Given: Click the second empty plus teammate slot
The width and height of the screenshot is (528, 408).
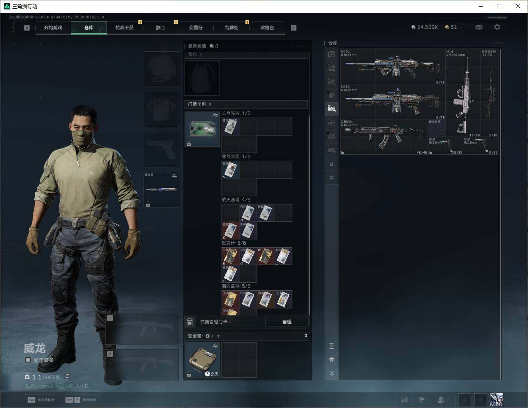Looking at the screenshot, I should click(481, 400).
